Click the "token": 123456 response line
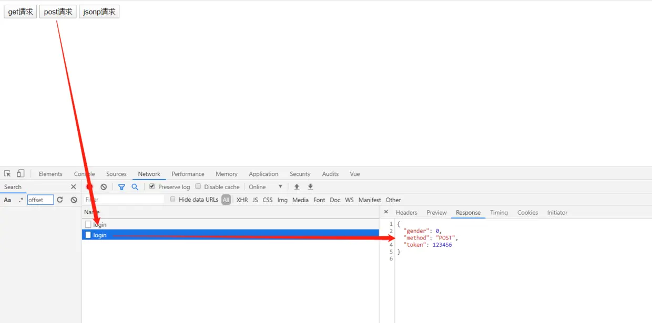This screenshot has width=652, height=323. click(427, 245)
